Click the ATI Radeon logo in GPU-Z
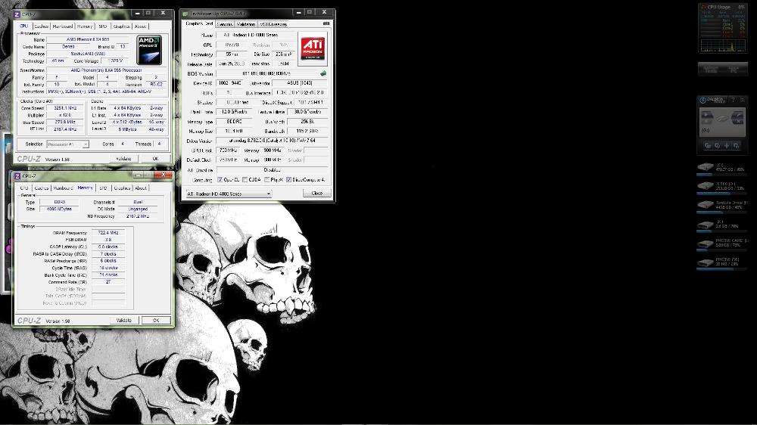 pos(313,48)
